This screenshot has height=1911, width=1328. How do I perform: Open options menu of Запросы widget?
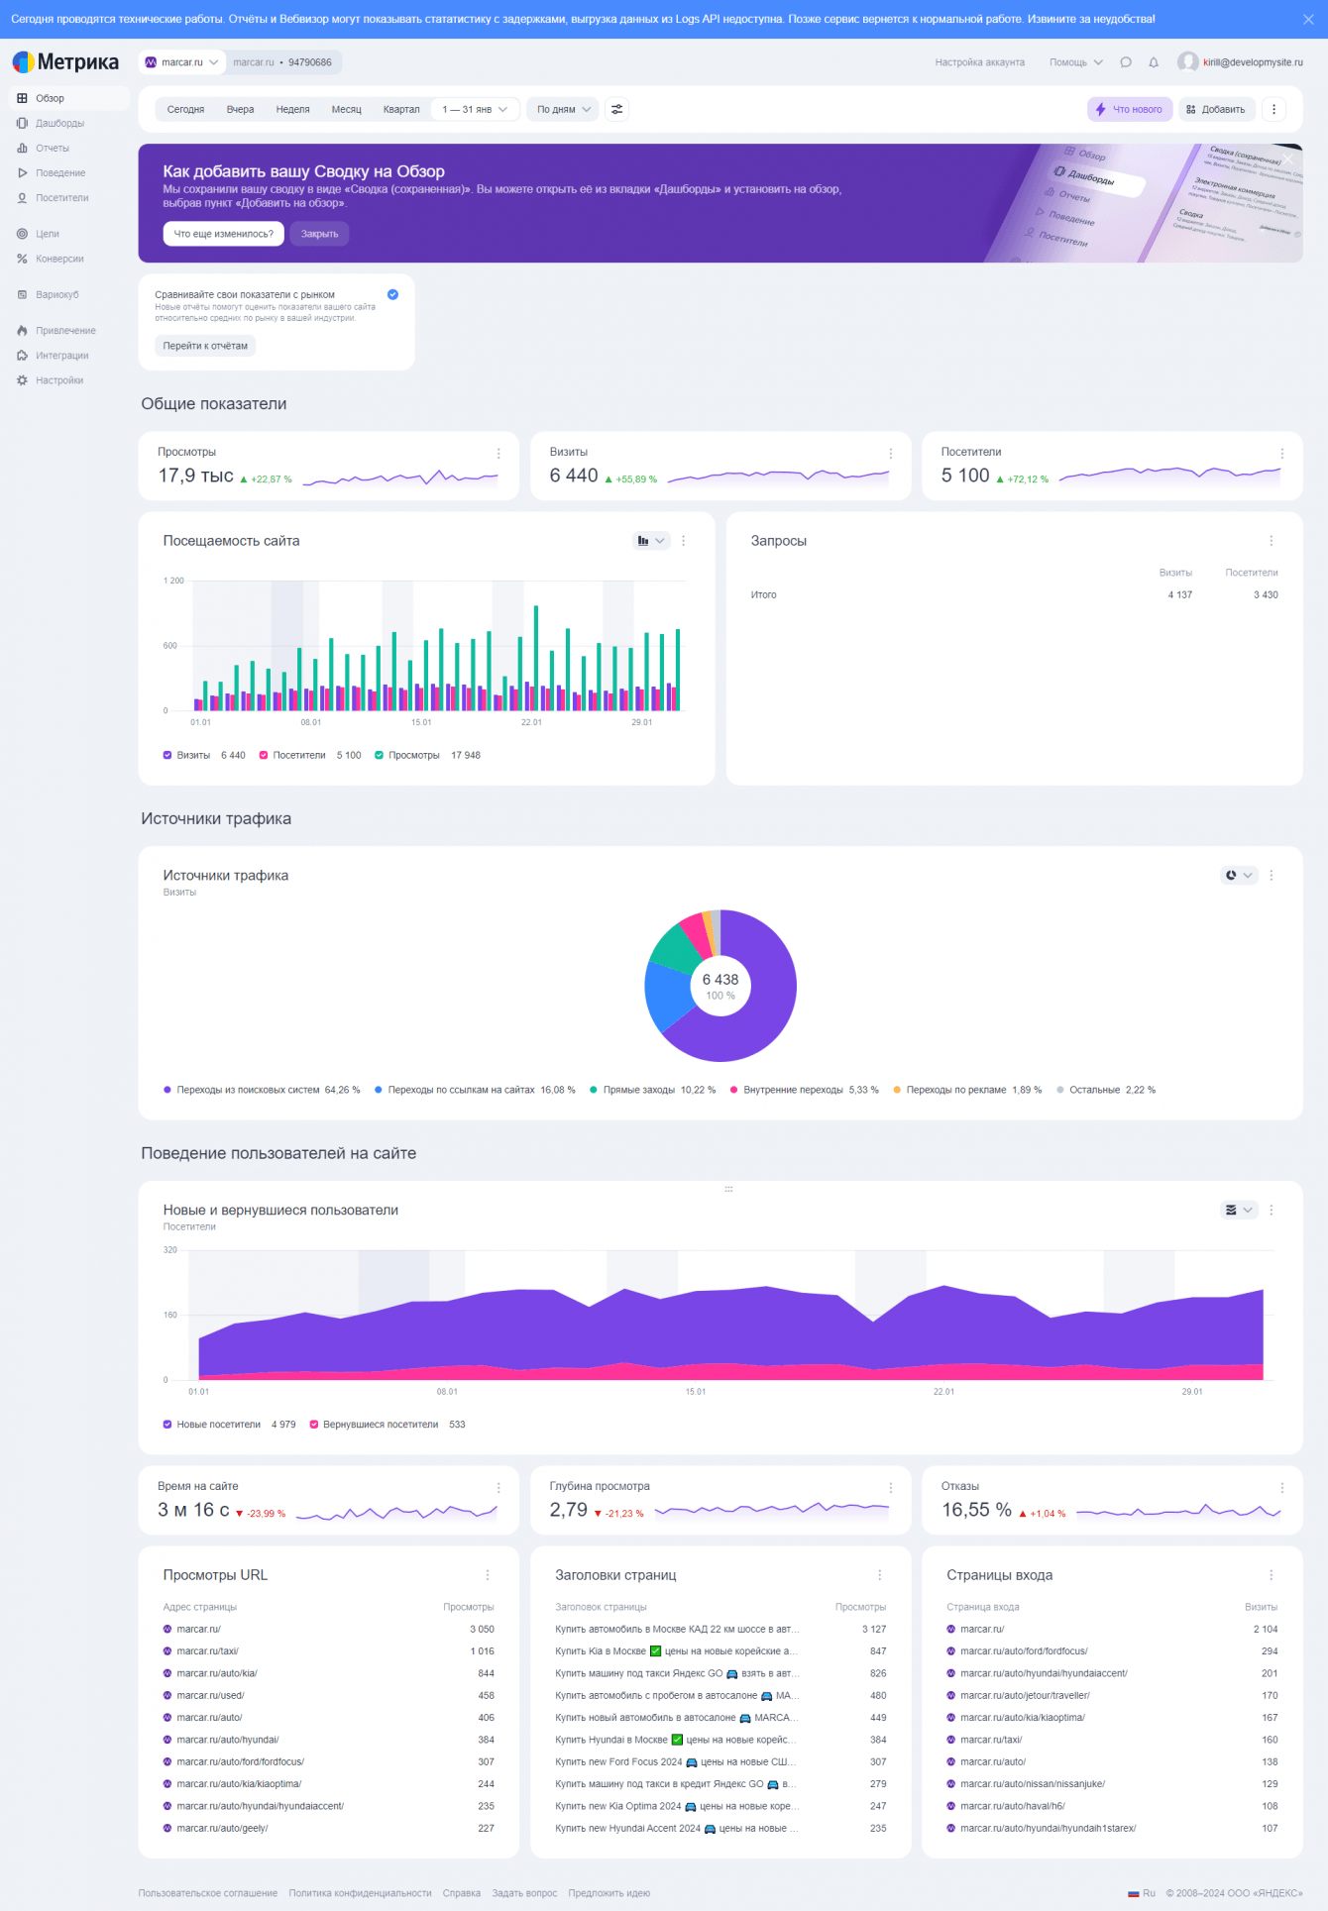pos(1271,541)
